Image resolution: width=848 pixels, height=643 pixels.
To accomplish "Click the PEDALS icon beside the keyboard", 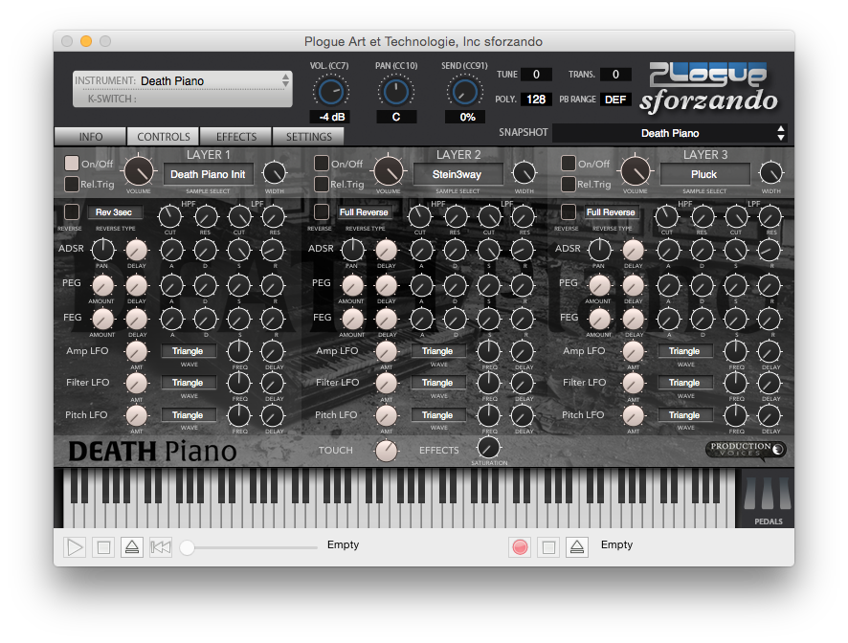I will [x=768, y=499].
